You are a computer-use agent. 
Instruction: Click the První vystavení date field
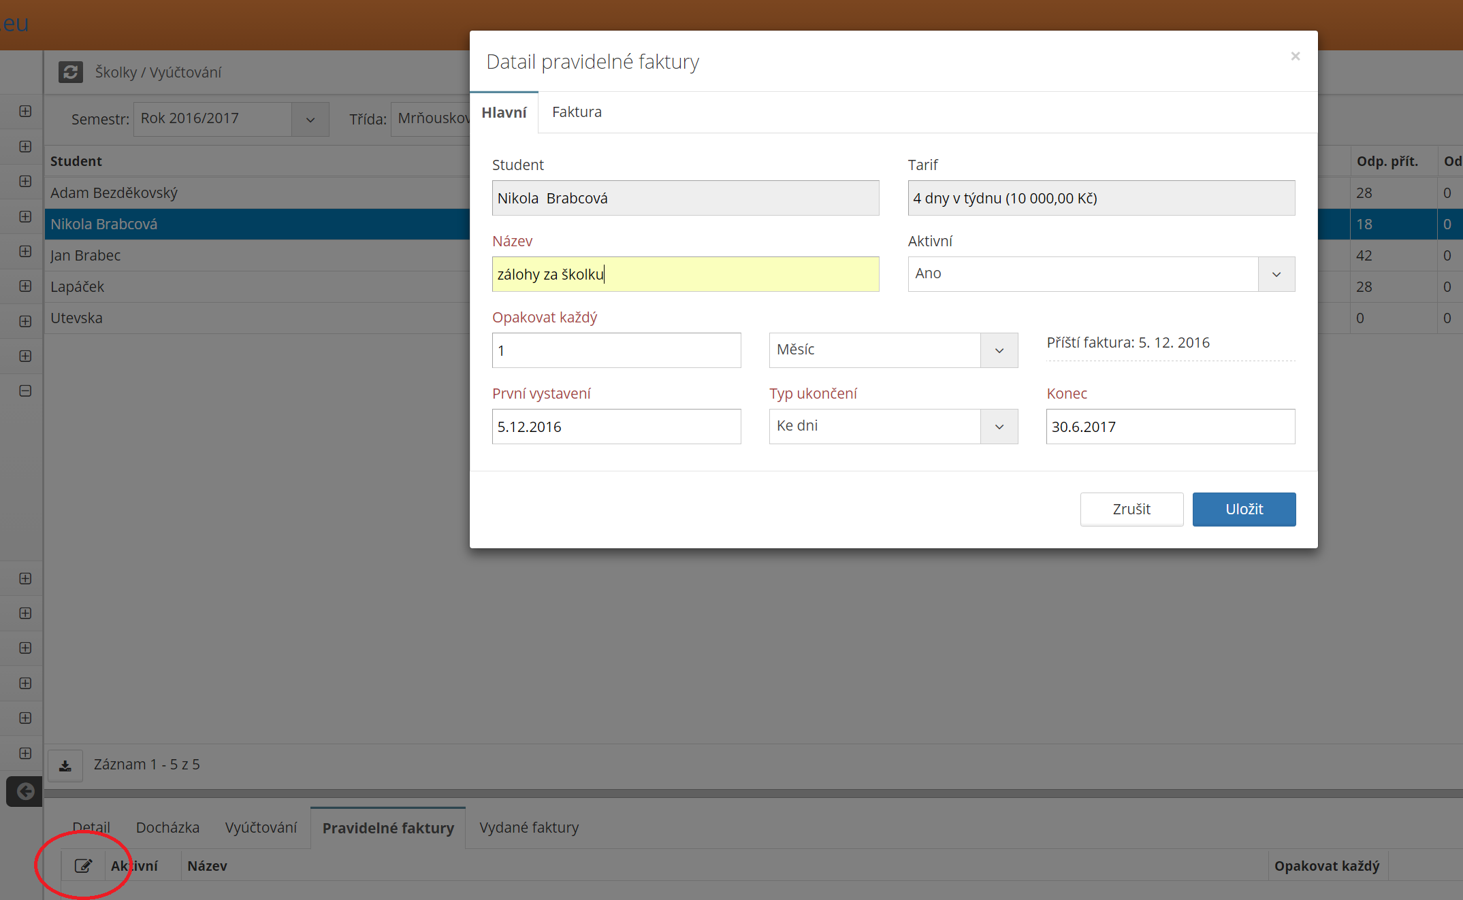(x=615, y=427)
